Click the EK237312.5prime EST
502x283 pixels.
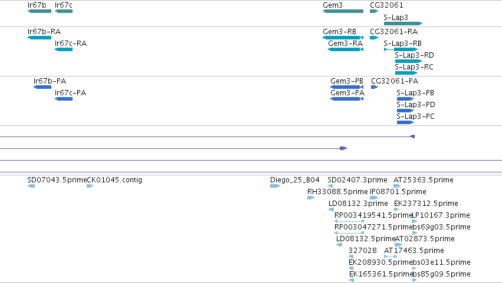[396, 210]
